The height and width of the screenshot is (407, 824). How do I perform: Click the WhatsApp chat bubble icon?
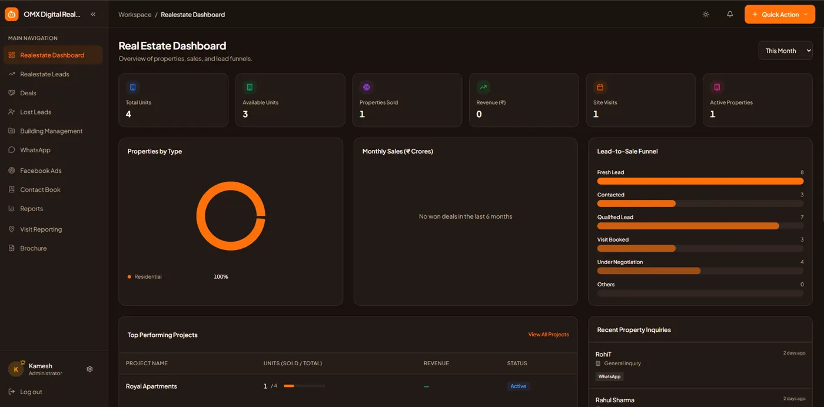11,150
